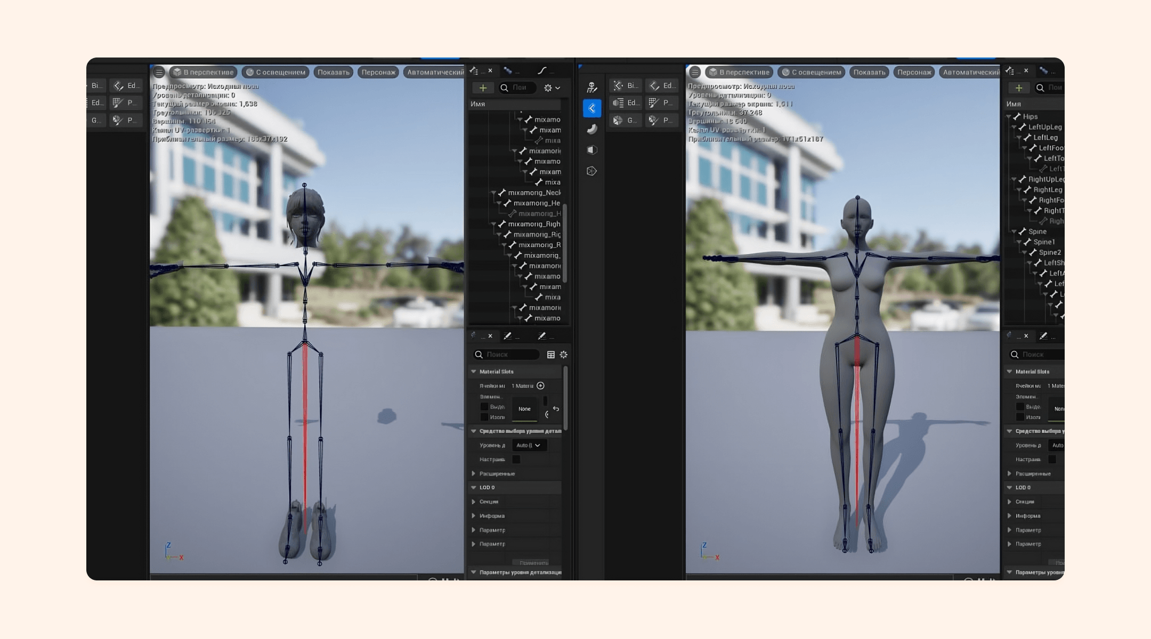The width and height of the screenshot is (1151, 639).
Task: Open the Auto LOD dropdown in left panel
Action: click(x=529, y=445)
